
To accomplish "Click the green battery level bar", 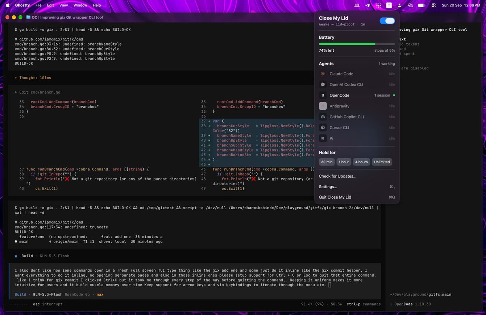I will 347,44.
